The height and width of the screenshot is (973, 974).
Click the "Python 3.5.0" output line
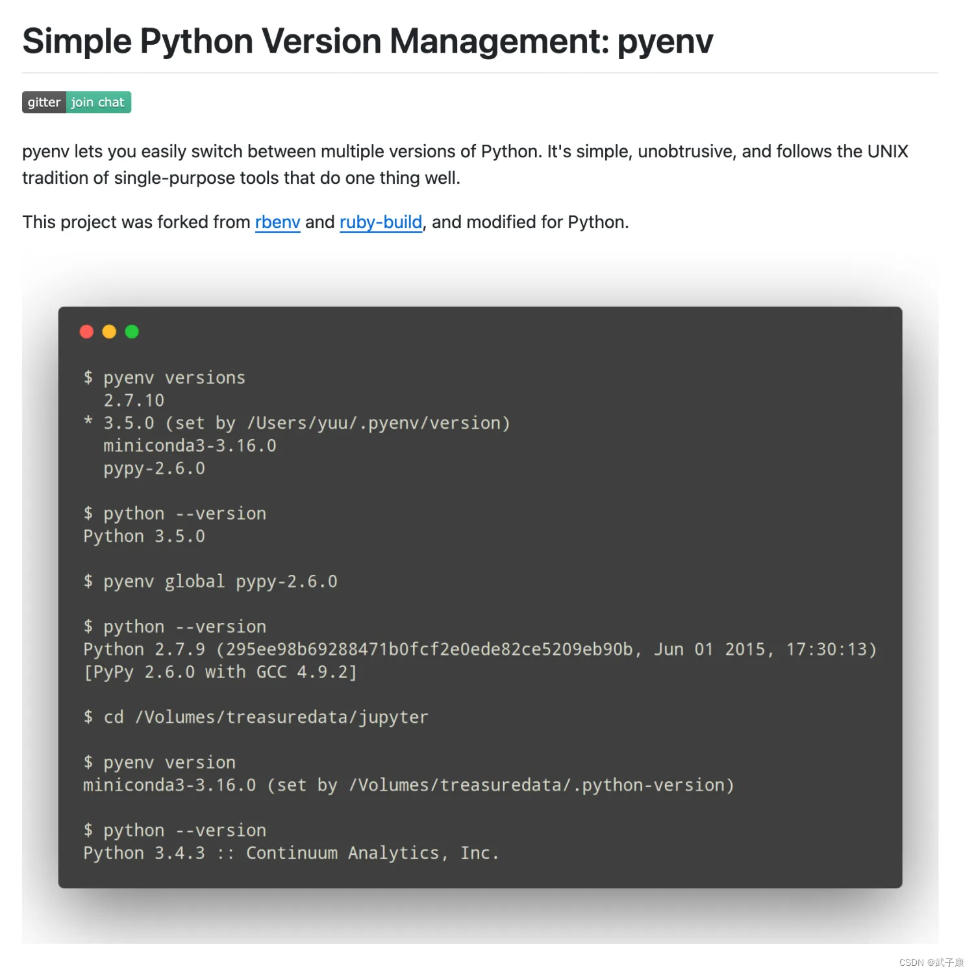[144, 537]
